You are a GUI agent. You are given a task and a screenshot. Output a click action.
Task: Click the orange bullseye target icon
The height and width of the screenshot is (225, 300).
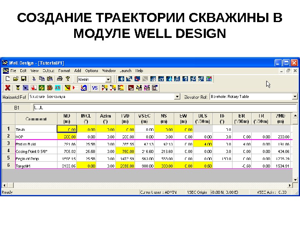point(50,88)
